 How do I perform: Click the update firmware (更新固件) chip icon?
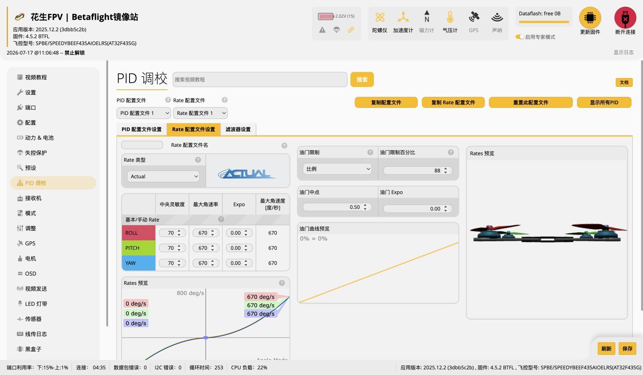click(590, 18)
